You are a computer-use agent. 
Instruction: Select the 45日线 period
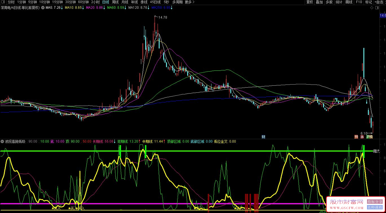tap(155, 2)
